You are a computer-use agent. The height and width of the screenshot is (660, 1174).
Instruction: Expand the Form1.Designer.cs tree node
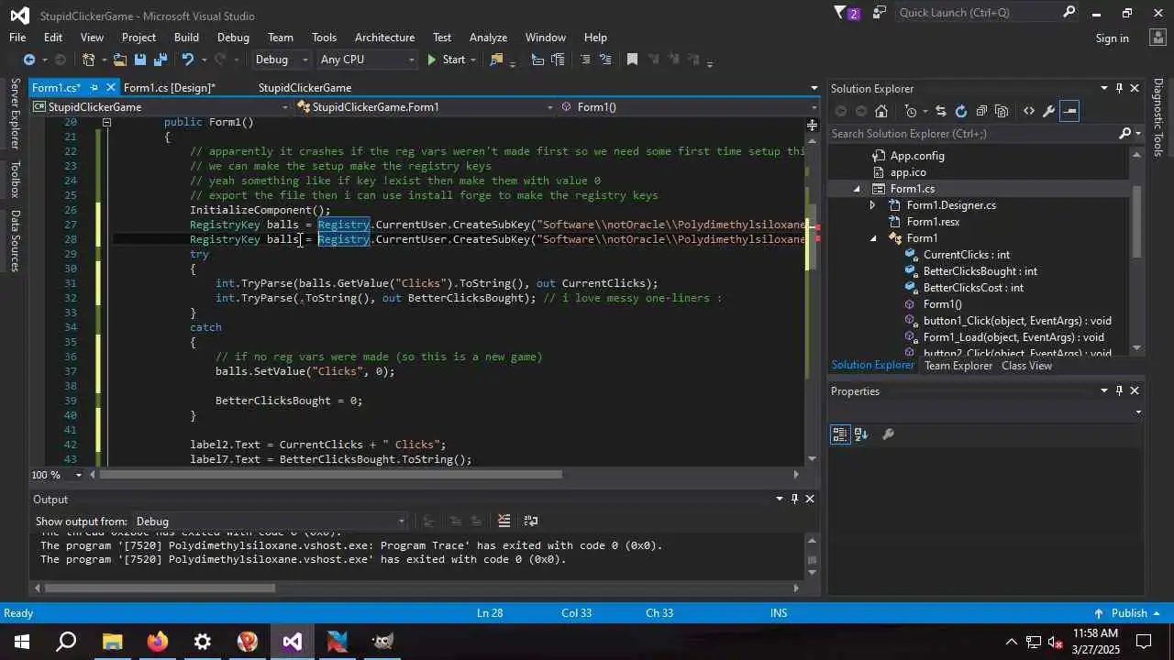[872, 205]
